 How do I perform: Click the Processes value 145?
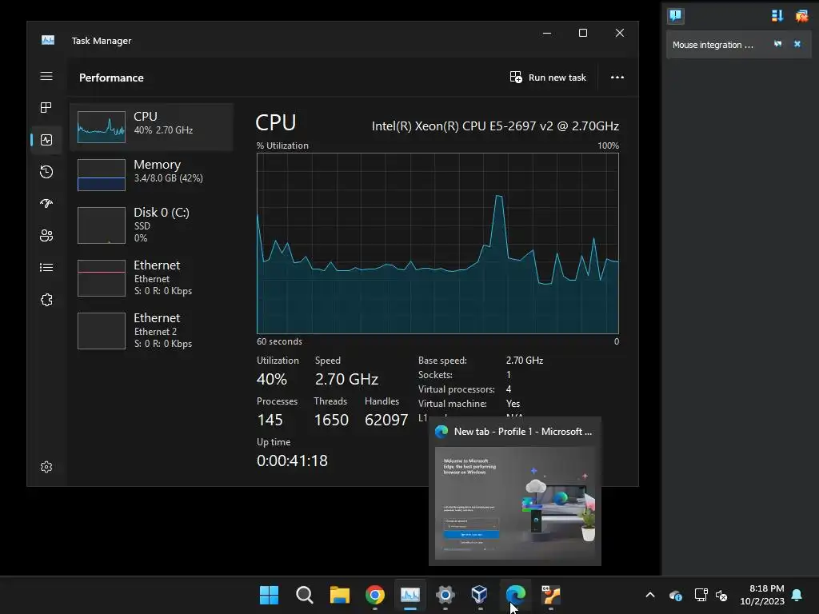tap(270, 420)
